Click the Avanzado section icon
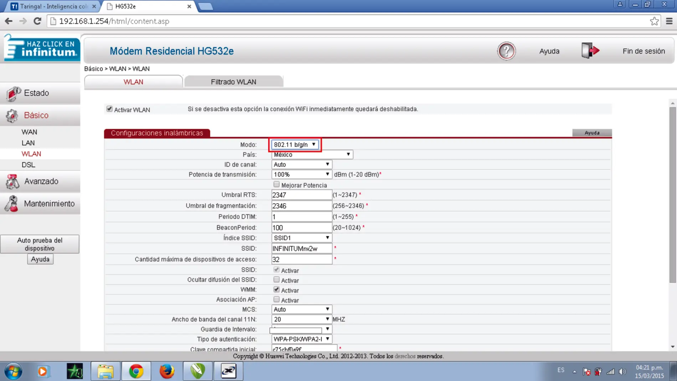Image resolution: width=677 pixels, height=381 pixels. tap(12, 182)
